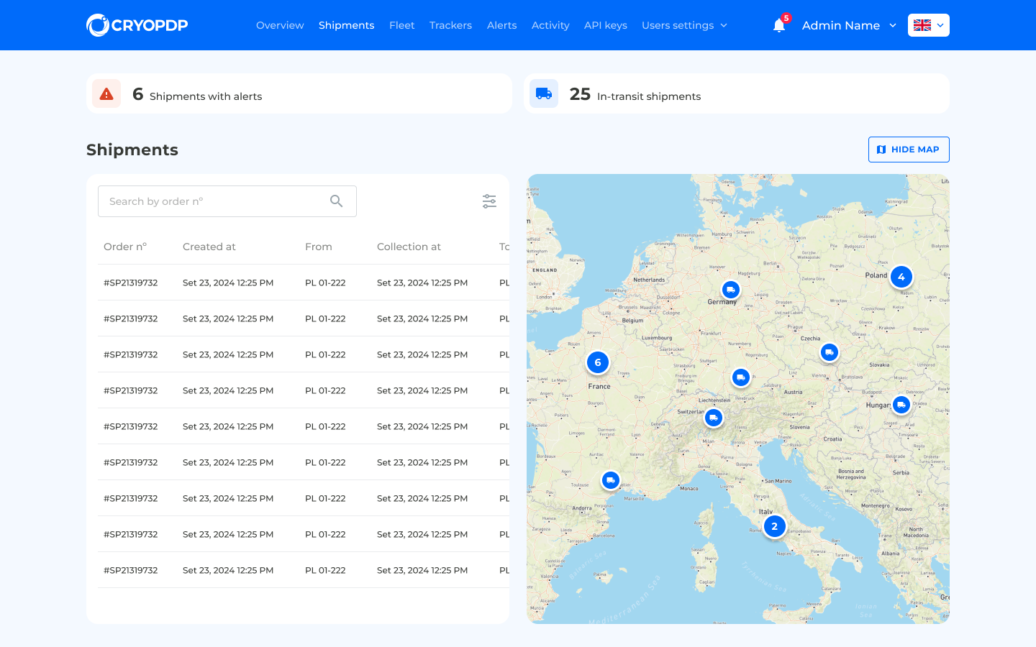The height and width of the screenshot is (647, 1036).
Task: Click the red warning alert icon
Action: point(106,93)
